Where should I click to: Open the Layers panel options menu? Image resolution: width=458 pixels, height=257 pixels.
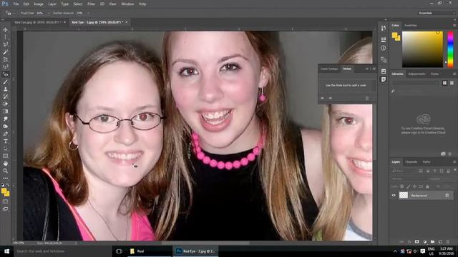pyautogui.click(x=454, y=162)
